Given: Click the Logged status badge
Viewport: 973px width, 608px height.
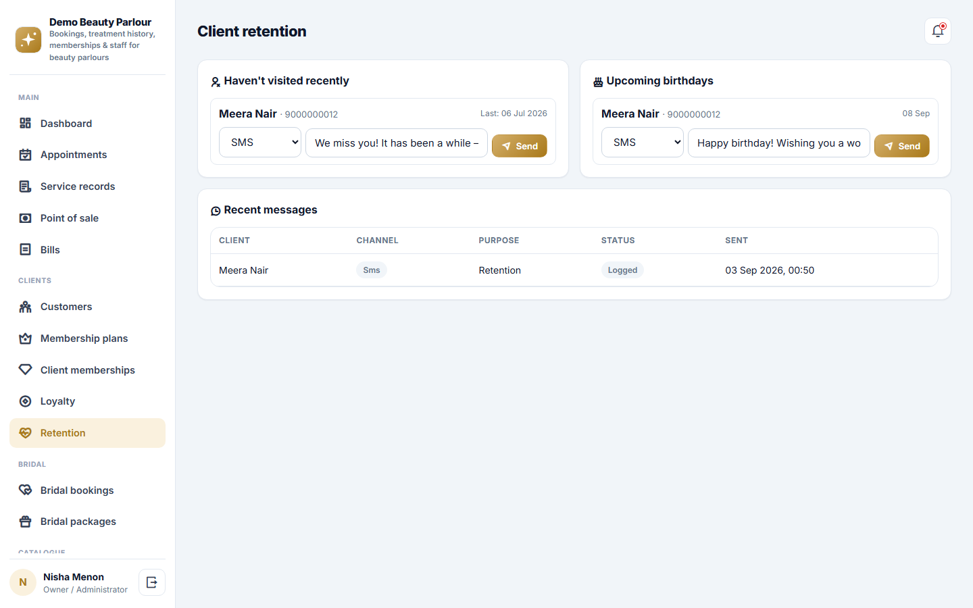Looking at the screenshot, I should tap(622, 270).
